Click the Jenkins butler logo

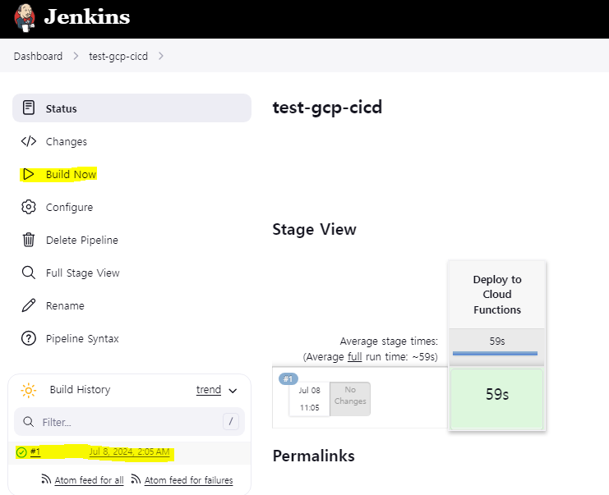pyautogui.click(x=25, y=18)
